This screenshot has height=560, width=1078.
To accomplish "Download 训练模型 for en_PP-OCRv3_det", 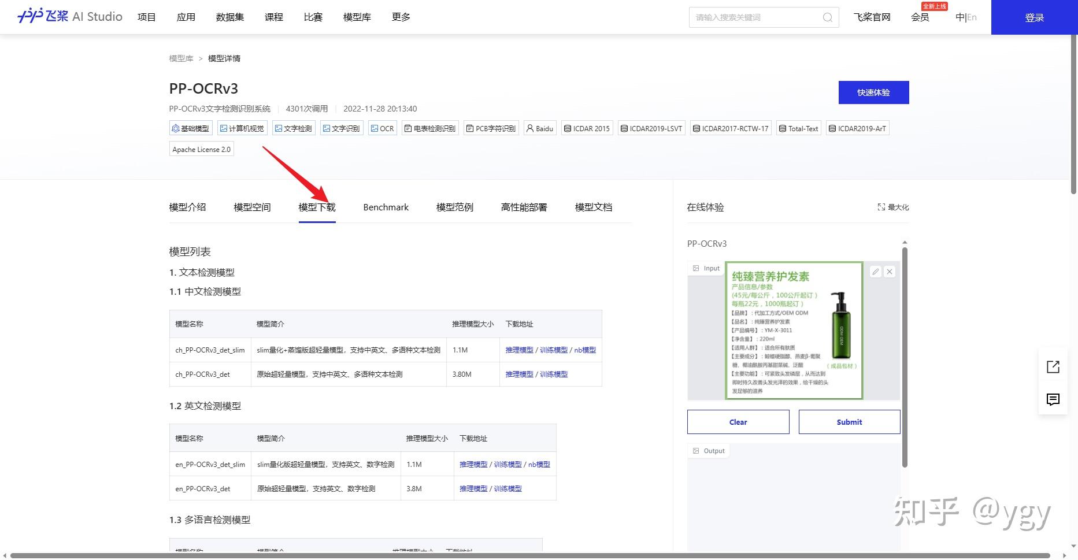I will [507, 488].
